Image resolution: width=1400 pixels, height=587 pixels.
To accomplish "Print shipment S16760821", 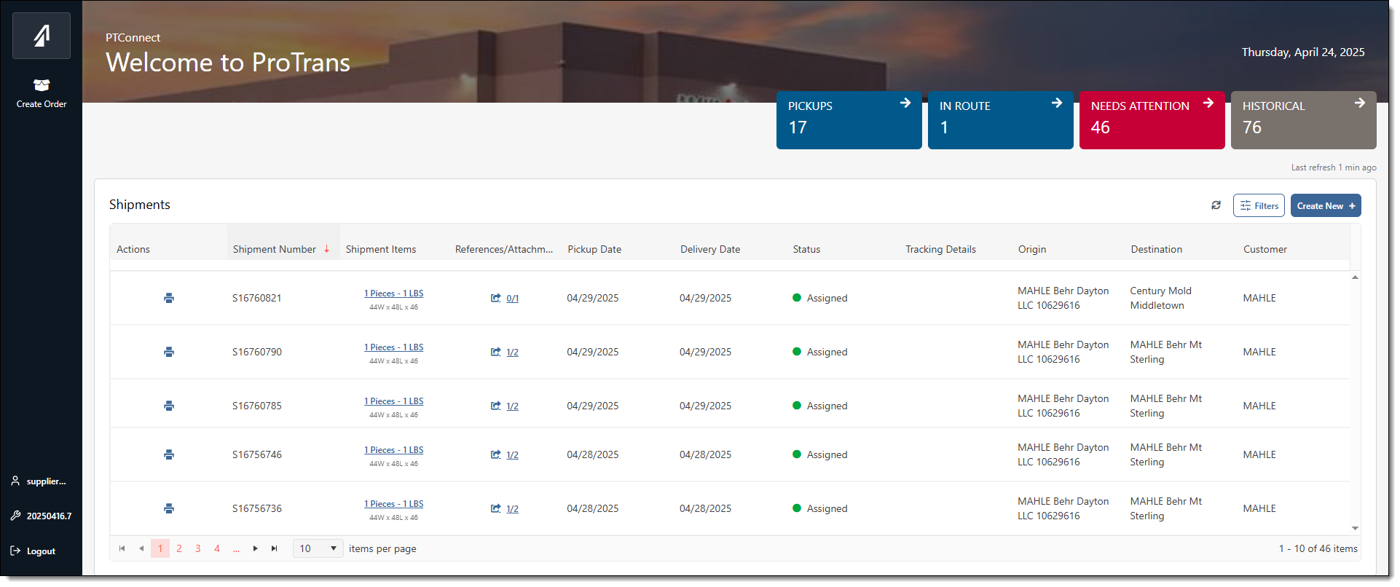I will pos(169,298).
